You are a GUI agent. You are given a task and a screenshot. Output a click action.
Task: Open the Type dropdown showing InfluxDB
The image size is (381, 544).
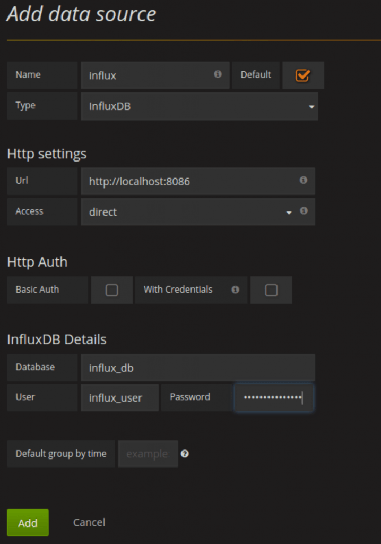200,106
